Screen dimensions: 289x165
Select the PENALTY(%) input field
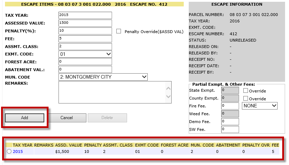click(85, 31)
